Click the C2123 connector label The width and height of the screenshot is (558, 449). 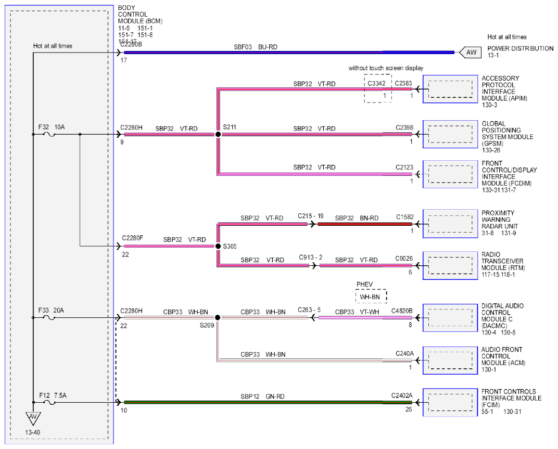click(404, 167)
